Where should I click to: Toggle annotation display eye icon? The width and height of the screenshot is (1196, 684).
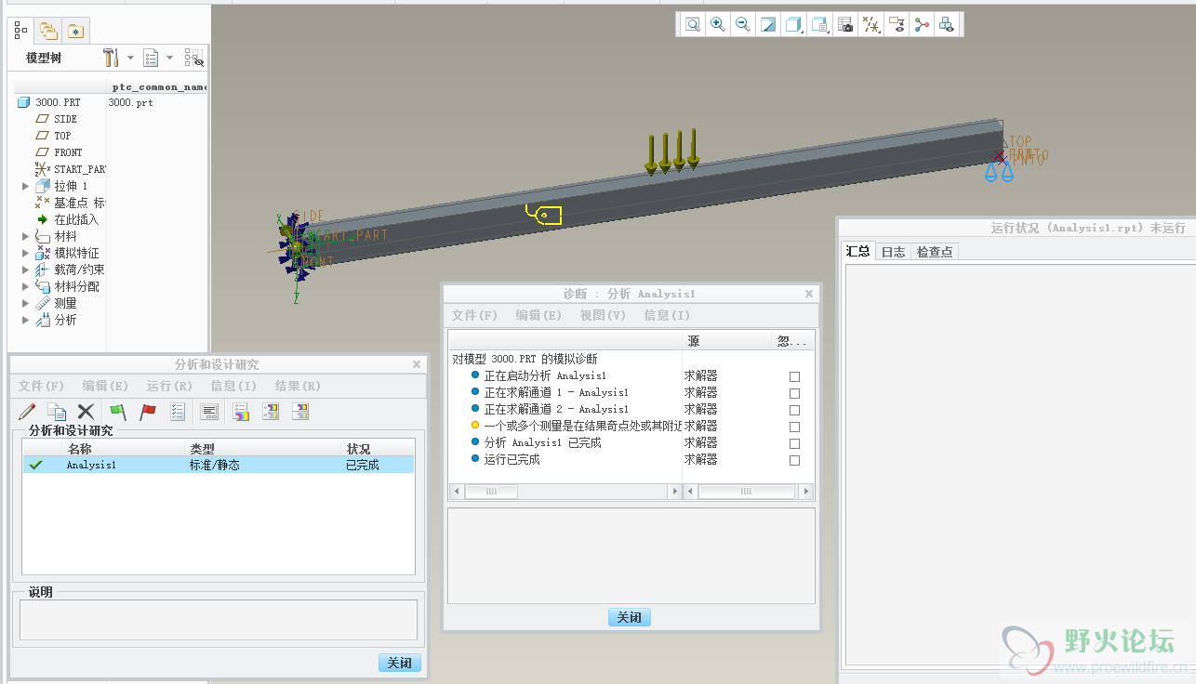click(x=897, y=25)
